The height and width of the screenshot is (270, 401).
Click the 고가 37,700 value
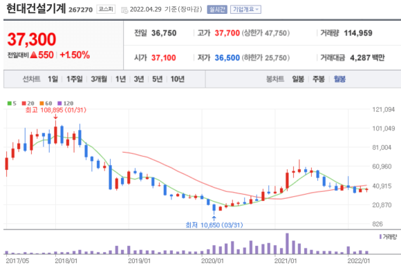coord(227,33)
